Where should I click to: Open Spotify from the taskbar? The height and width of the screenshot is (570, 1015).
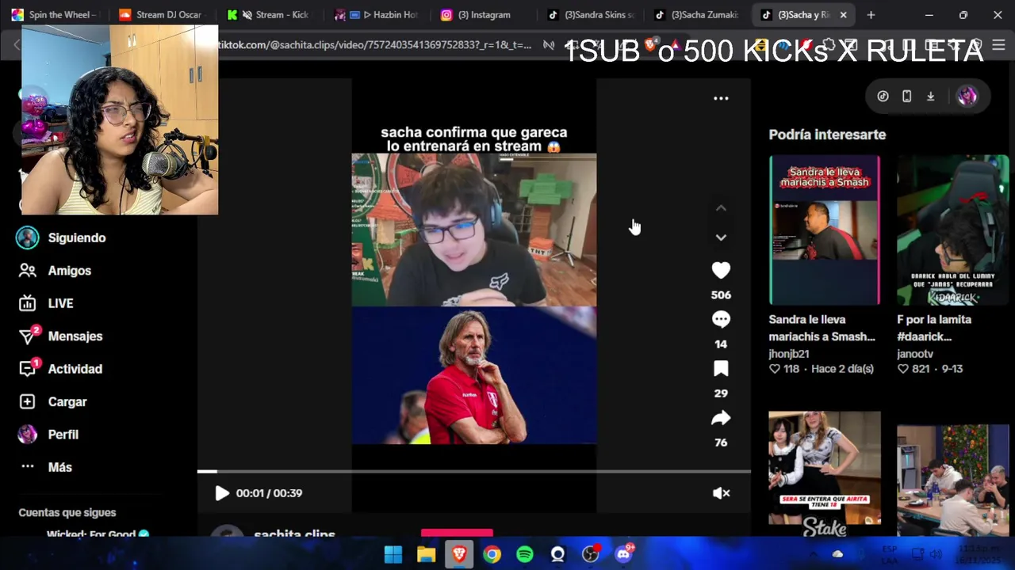[x=525, y=554]
